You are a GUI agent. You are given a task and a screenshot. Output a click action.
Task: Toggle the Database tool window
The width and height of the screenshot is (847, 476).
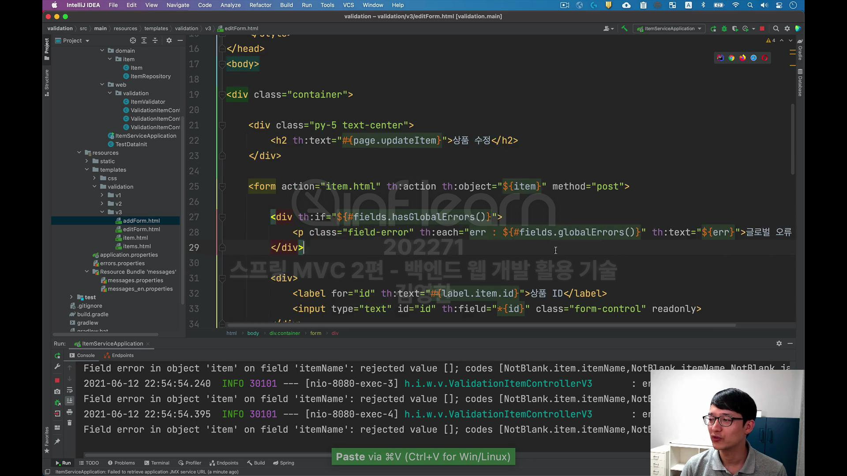[x=800, y=82]
